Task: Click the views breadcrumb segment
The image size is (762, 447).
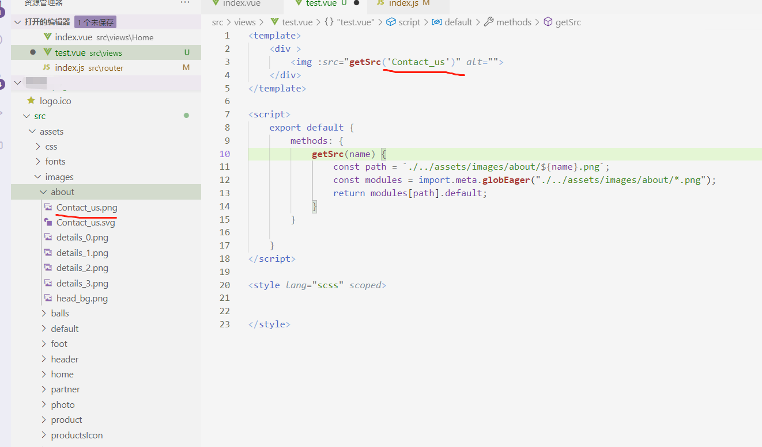Action: 244,22
